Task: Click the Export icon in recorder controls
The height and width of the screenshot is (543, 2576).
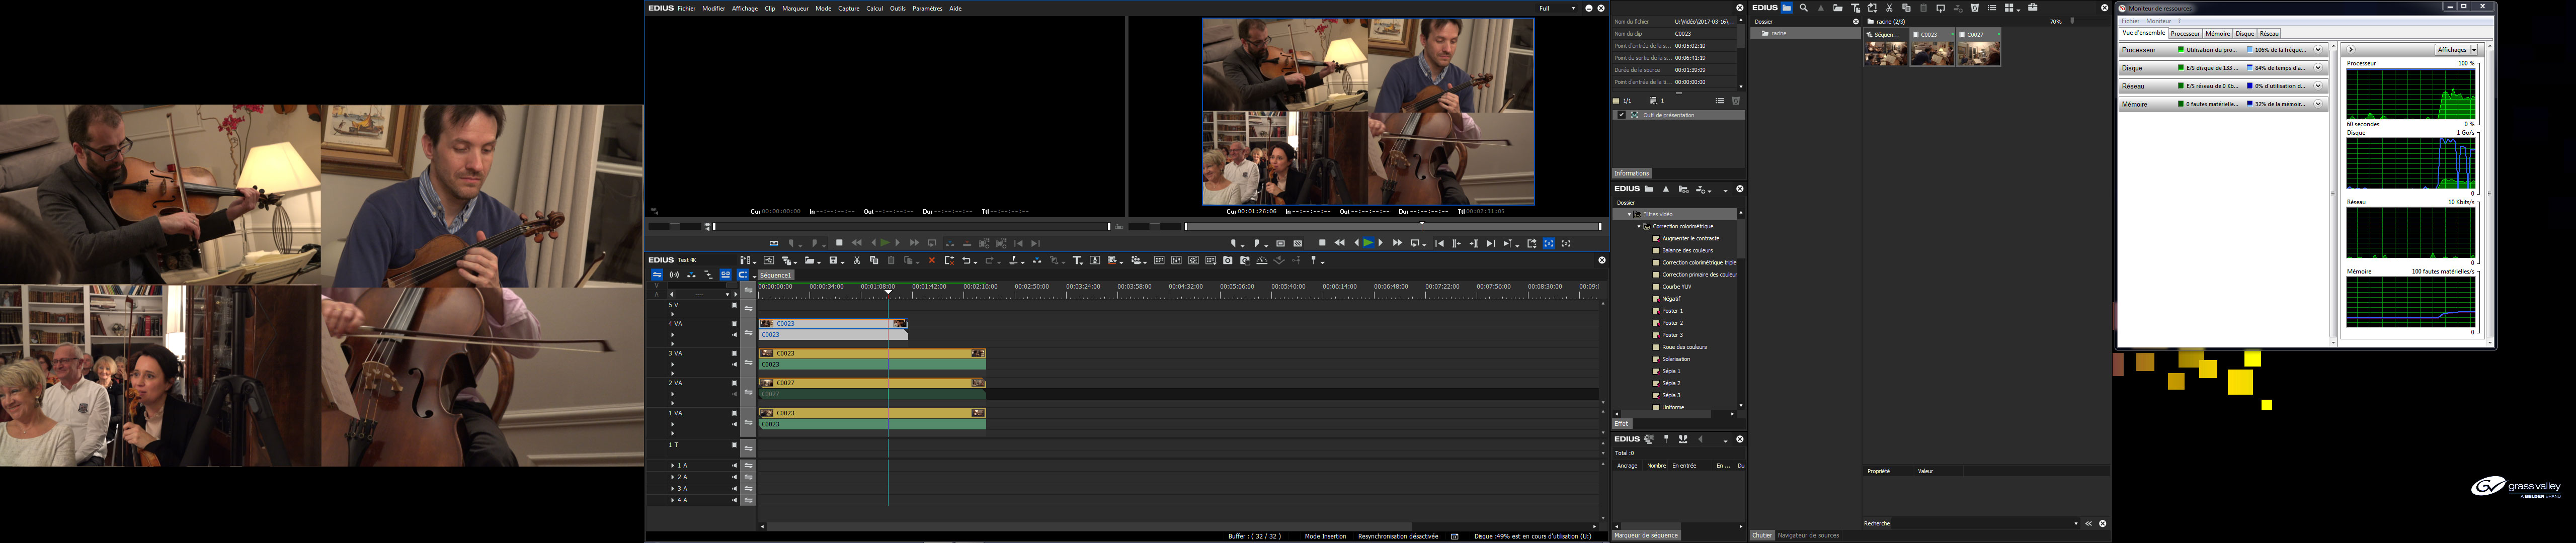Action: [x=1532, y=243]
